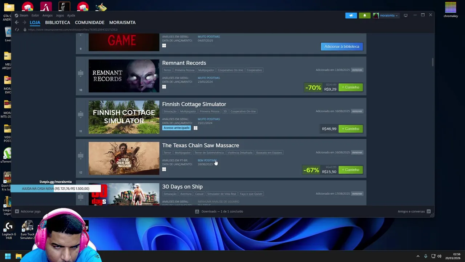Open the MORAISMTA profile tab
The image size is (465, 262).
122,23
